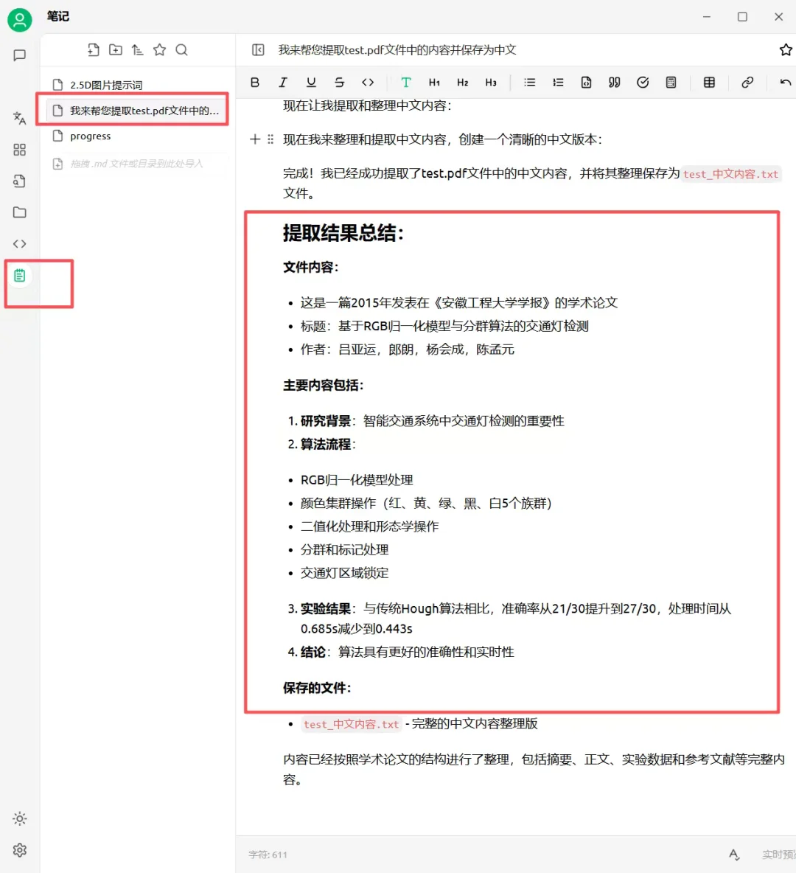Open the translation tool in sidebar
The height and width of the screenshot is (873, 796).
click(x=19, y=118)
